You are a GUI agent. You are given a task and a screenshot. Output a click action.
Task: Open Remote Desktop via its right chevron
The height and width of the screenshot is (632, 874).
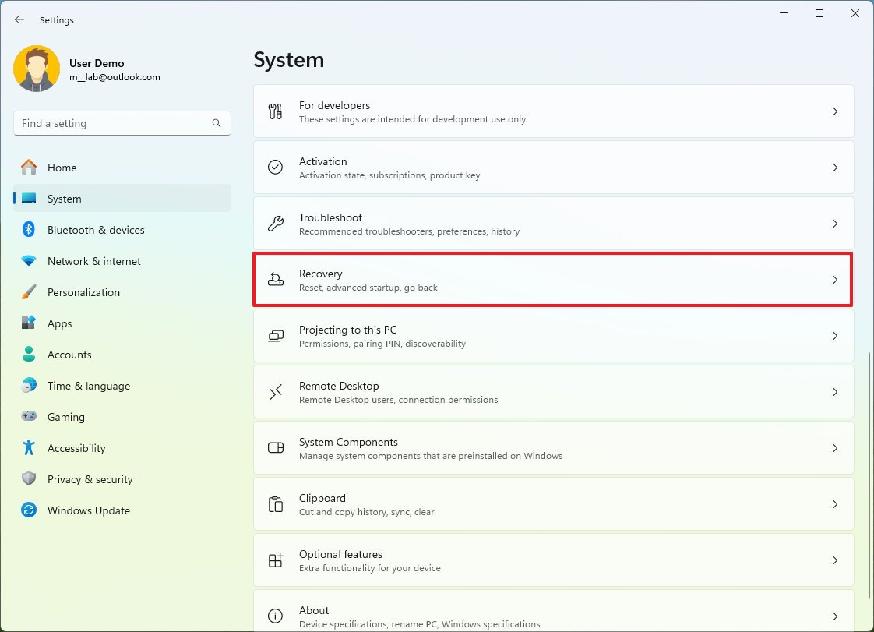pyautogui.click(x=834, y=392)
